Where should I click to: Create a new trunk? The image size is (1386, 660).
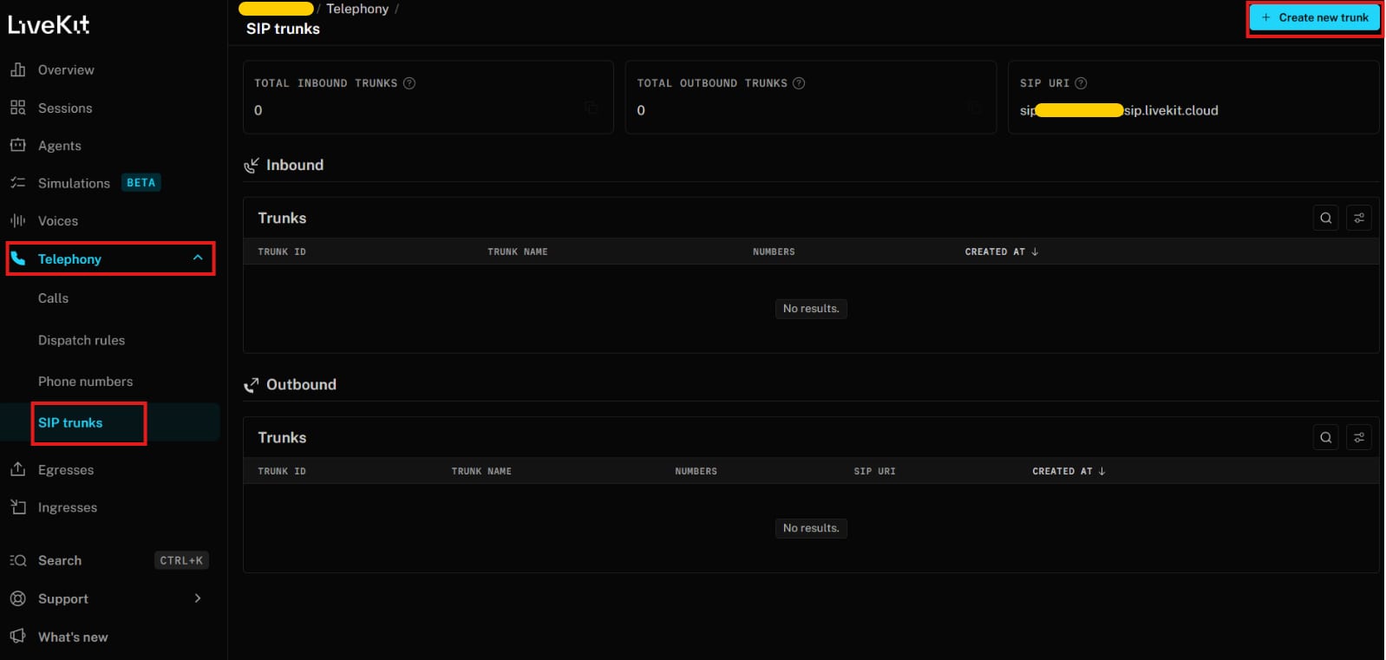[1315, 17]
